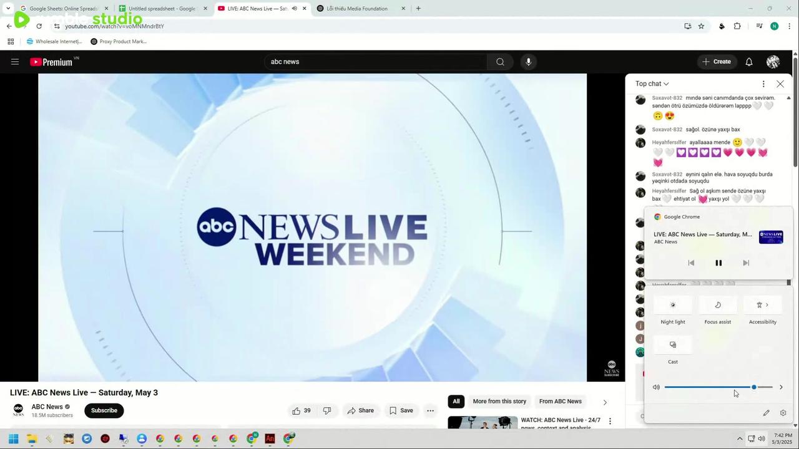Open Top chat more options menu
Image resolution: width=799 pixels, height=449 pixels.
coord(763,84)
